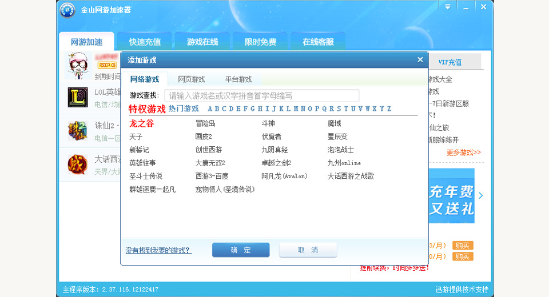Filter games by letter Z
This screenshot has height=297, width=549.
coord(389,109)
